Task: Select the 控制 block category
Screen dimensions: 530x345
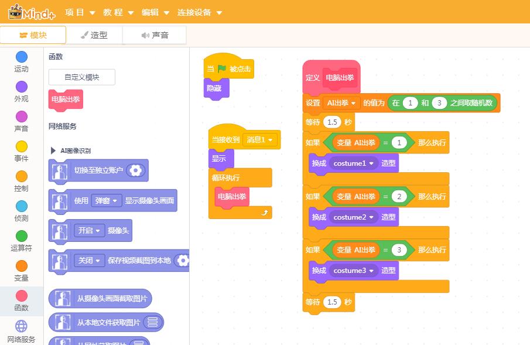Action: (x=21, y=182)
